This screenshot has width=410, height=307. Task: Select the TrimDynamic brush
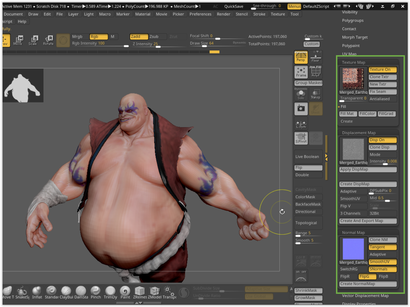click(x=110, y=292)
